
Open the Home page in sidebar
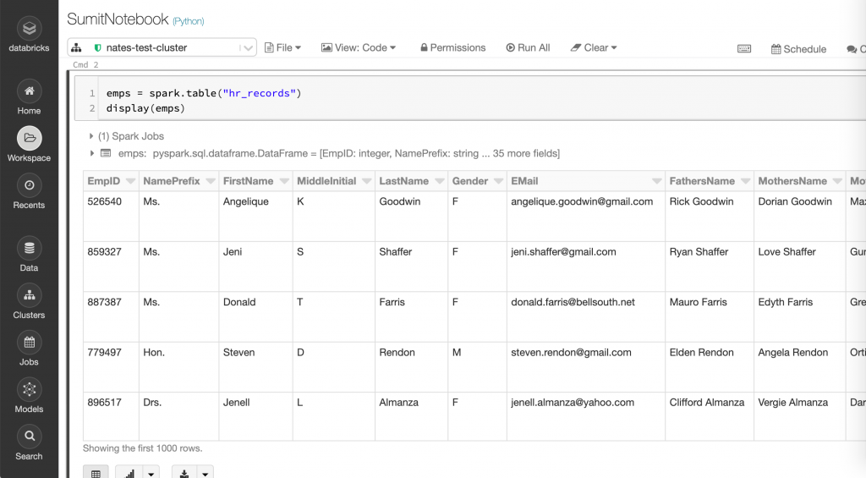29,98
